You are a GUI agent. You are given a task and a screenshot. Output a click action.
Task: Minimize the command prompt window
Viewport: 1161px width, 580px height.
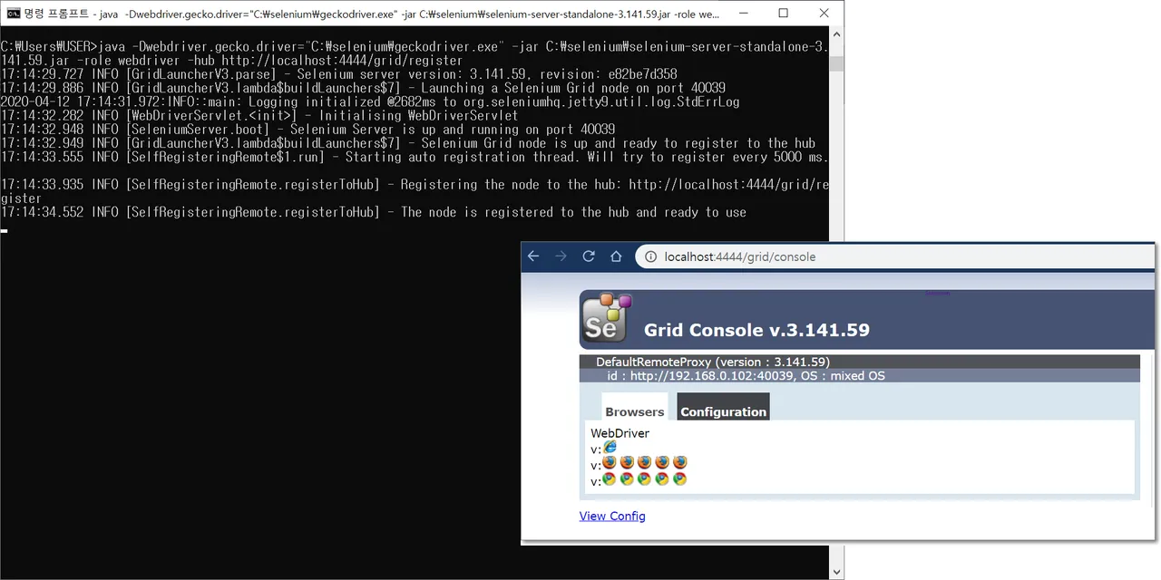(743, 14)
